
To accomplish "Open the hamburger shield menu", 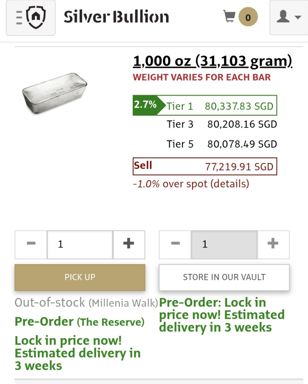I will 31,17.
